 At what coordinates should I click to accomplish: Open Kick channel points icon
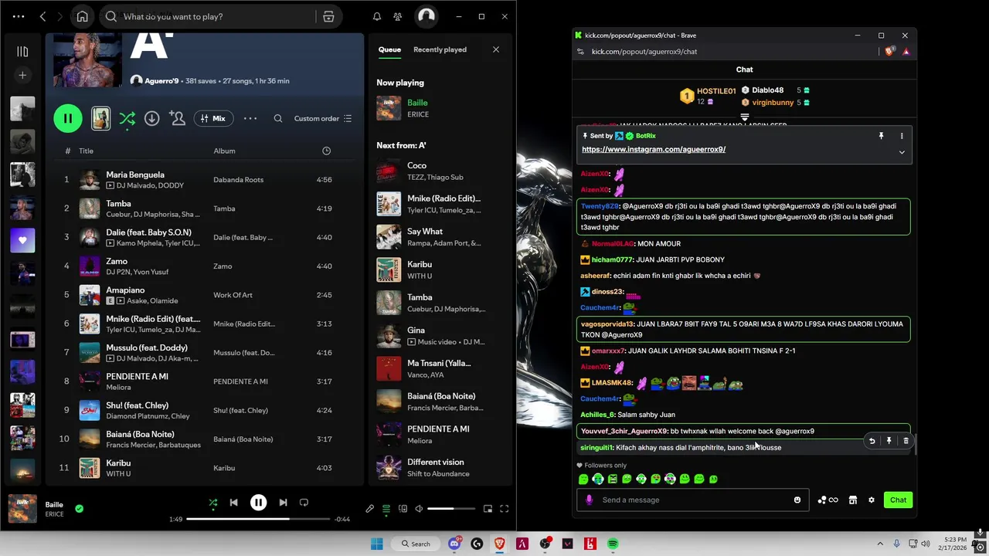(x=828, y=500)
